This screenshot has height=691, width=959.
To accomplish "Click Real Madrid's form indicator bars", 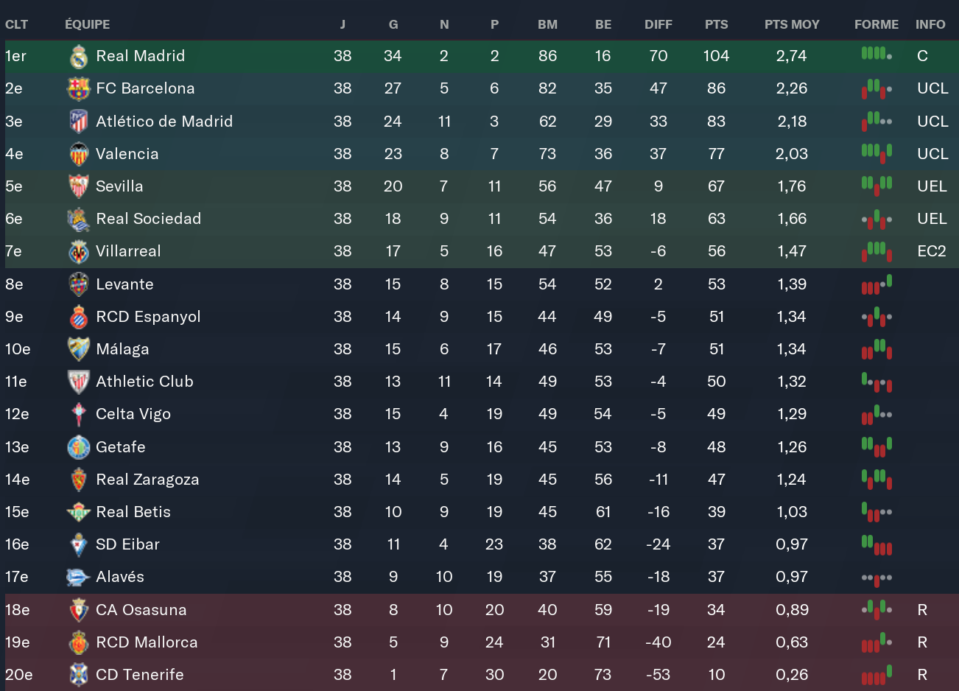I will 877,54.
